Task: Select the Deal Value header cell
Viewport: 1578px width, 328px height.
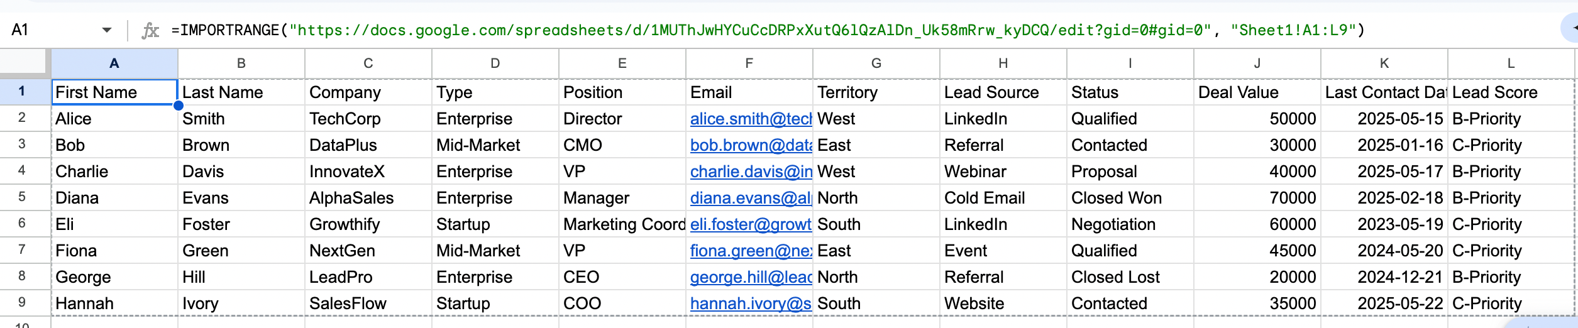Action: (1256, 92)
